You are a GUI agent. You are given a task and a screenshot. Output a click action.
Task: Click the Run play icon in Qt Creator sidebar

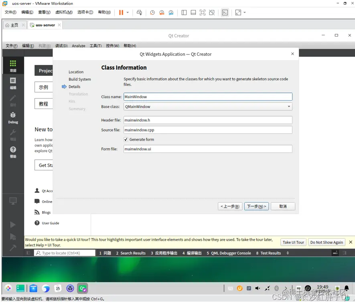coord(13,225)
